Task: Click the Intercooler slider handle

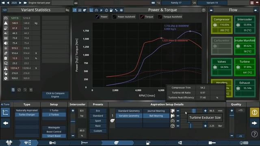Action: click(x=73, y=121)
